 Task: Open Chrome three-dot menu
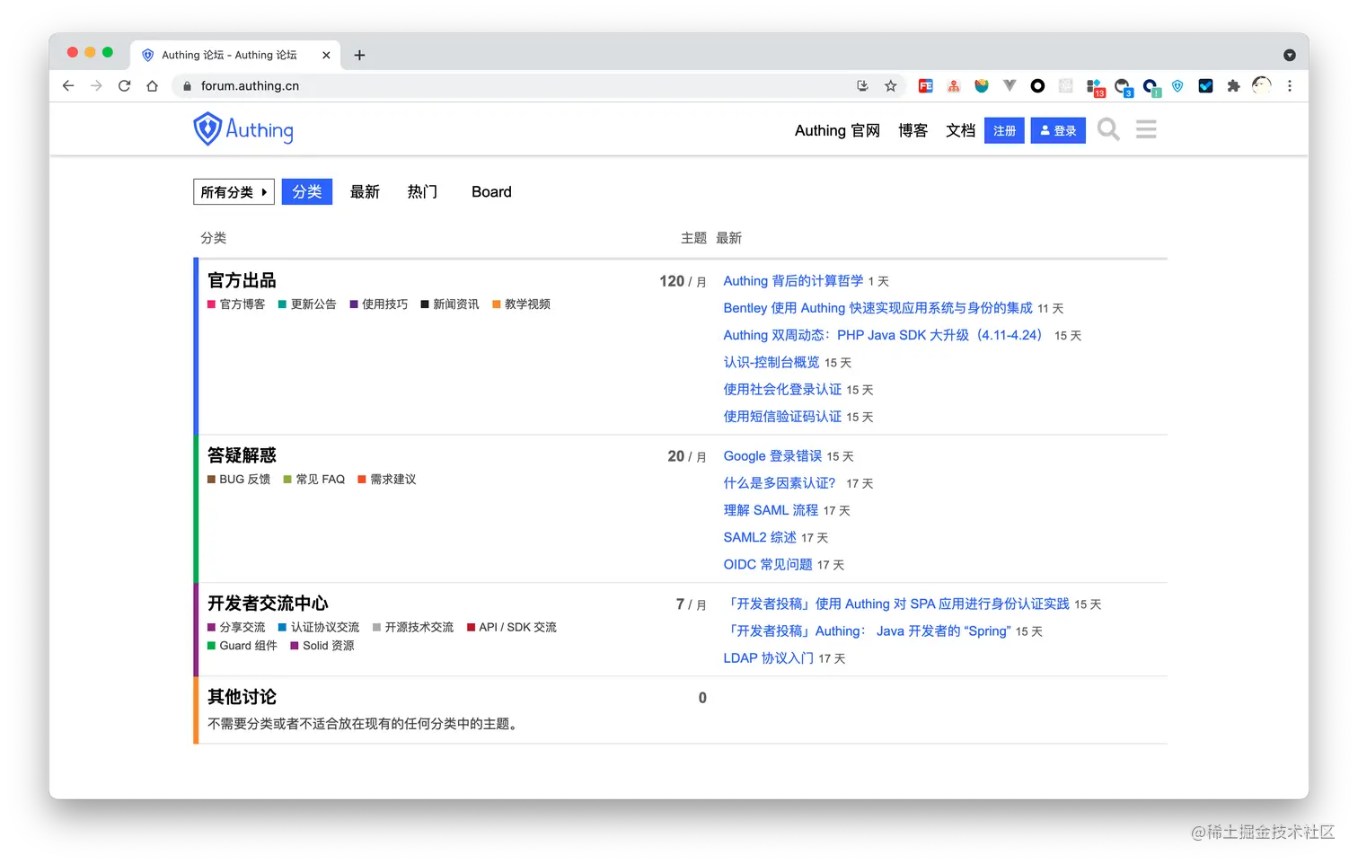[x=1290, y=86]
